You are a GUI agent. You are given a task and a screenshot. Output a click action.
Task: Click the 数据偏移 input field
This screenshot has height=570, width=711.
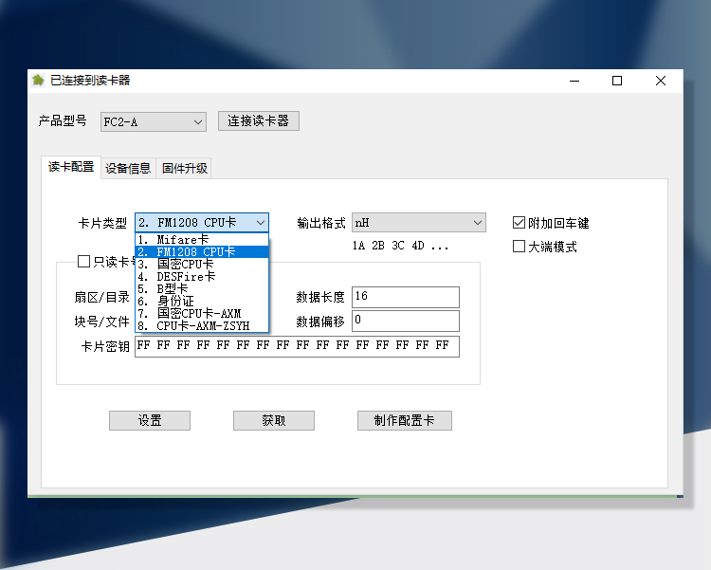click(406, 321)
